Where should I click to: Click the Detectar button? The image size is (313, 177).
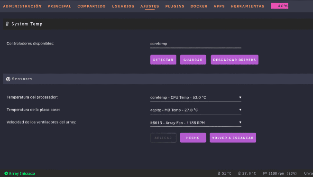pos(163,60)
